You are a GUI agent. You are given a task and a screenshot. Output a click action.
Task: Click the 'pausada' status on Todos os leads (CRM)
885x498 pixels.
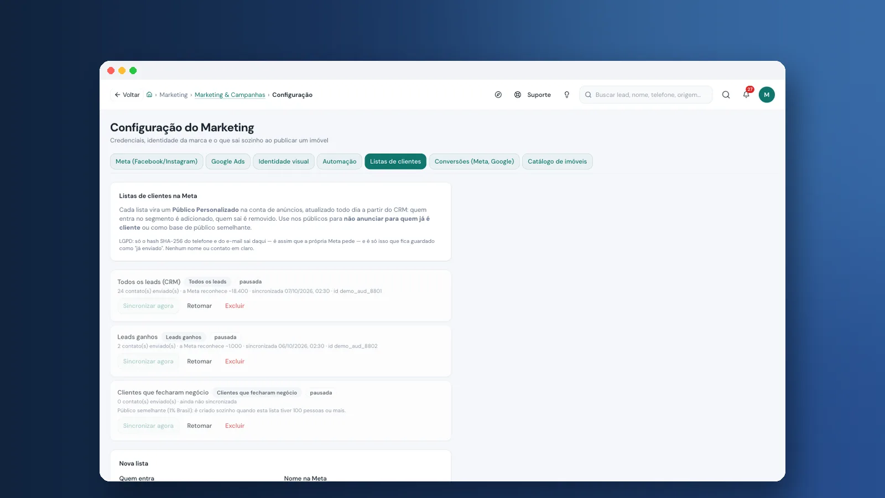pyautogui.click(x=251, y=282)
